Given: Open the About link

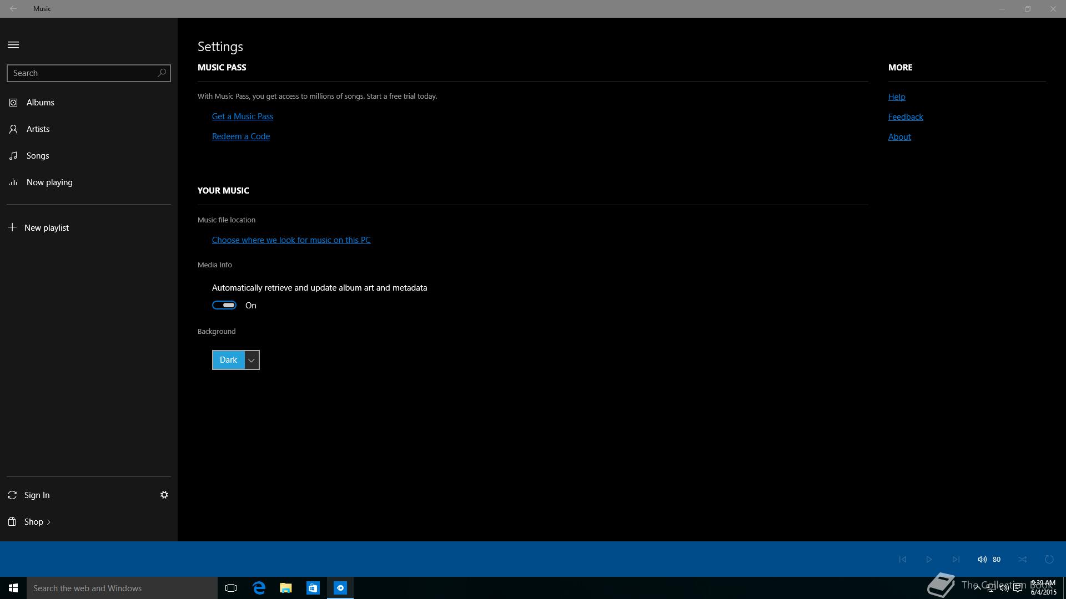Looking at the screenshot, I should [x=899, y=137].
